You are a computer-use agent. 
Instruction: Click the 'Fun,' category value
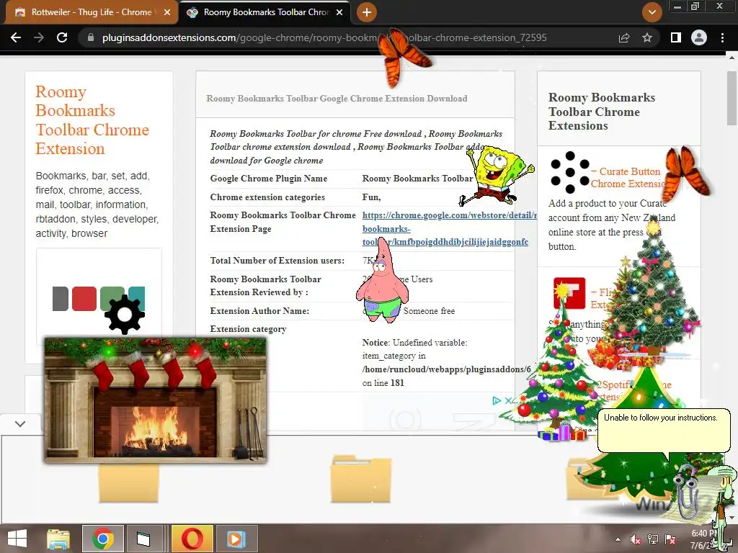[371, 197]
